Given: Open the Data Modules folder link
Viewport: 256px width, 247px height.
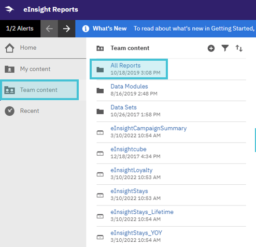Looking at the screenshot, I should 129,86.
